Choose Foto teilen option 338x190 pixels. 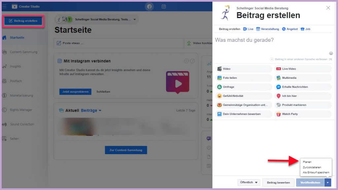pyautogui.click(x=244, y=78)
